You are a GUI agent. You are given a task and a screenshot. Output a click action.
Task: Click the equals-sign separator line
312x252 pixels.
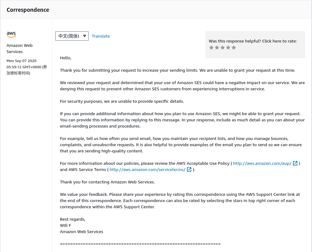(x=140, y=244)
